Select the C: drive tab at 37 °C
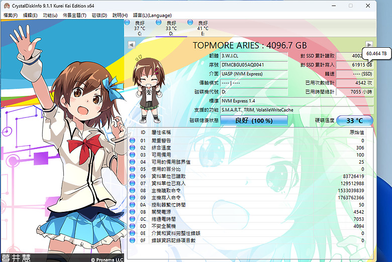Screen dimensions: 392x262 140,28
